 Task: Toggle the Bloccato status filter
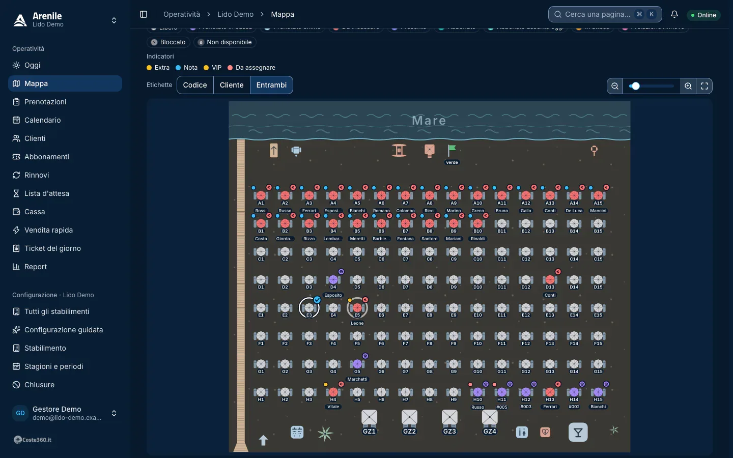(168, 42)
